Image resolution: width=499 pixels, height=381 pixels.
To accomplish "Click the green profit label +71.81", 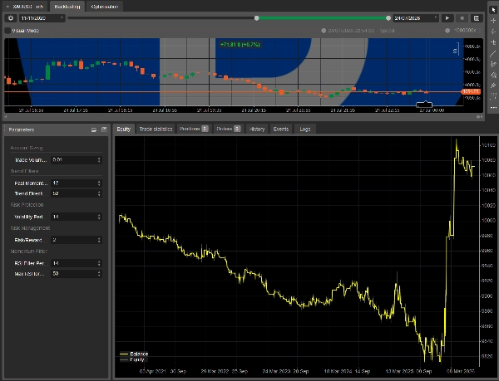I will click(x=240, y=45).
